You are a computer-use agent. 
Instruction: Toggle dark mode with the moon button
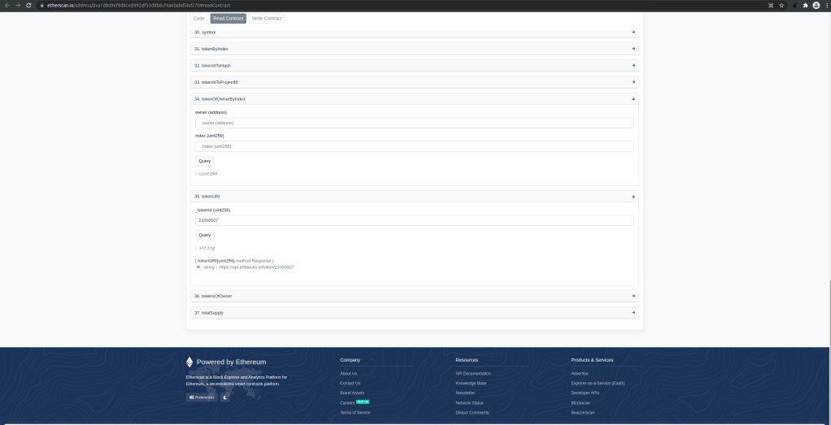click(x=225, y=397)
